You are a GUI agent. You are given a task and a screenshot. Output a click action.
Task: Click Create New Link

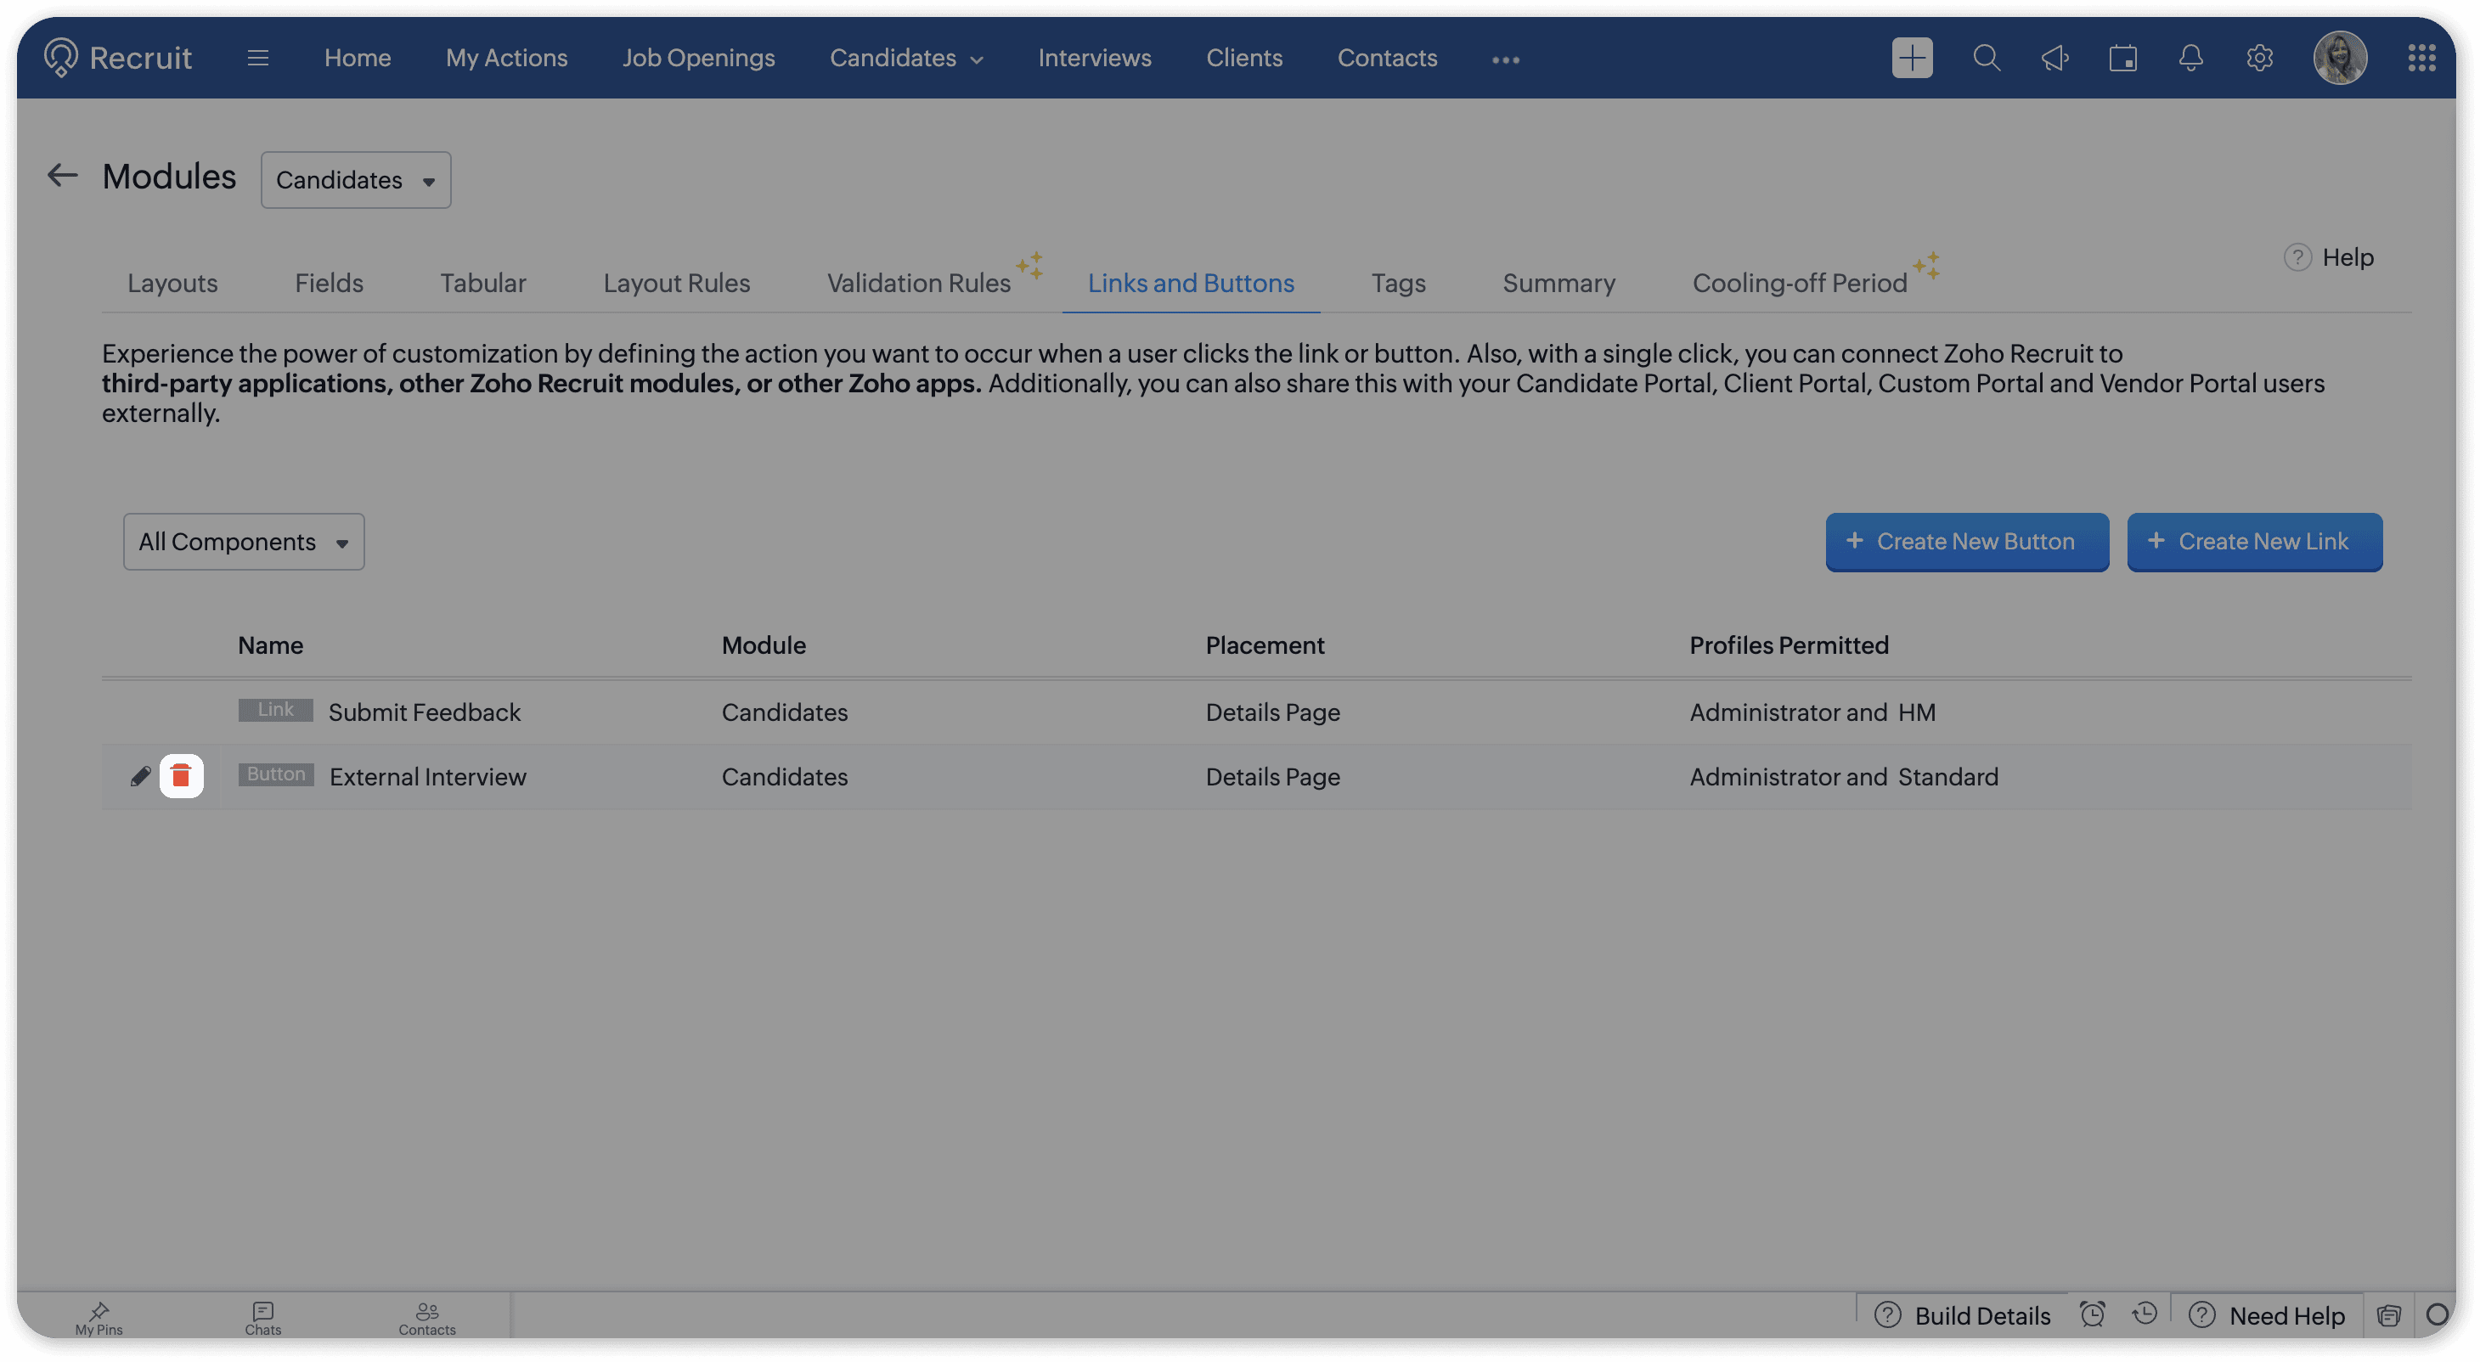pyautogui.click(x=2254, y=542)
